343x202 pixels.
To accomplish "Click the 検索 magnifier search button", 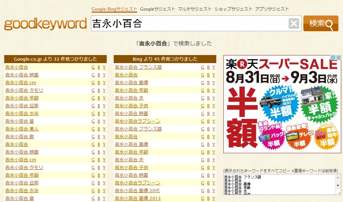I will point(321,23).
